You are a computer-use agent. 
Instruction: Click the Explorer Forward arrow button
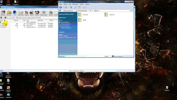(66, 7)
